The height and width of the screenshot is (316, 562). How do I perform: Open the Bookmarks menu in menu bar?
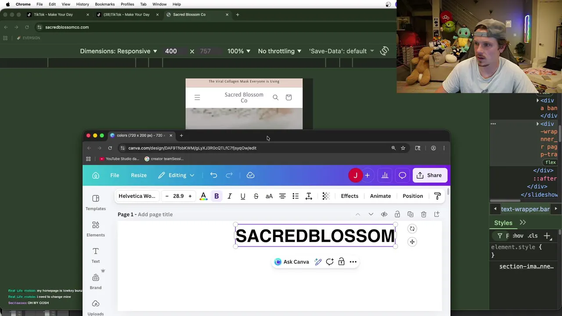[x=105, y=4]
